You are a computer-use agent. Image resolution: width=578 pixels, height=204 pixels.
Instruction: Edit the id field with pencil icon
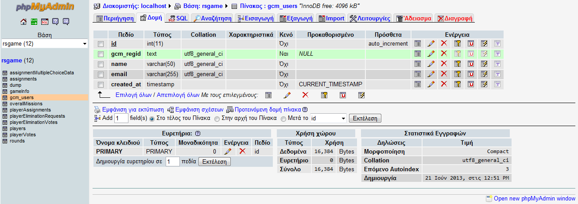click(431, 43)
